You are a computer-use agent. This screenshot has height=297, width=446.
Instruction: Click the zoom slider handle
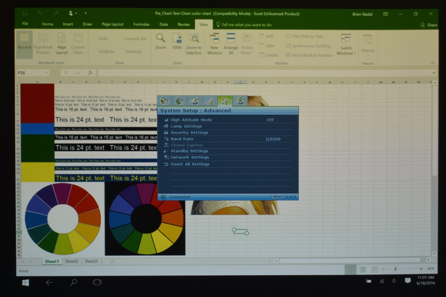(395, 269)
